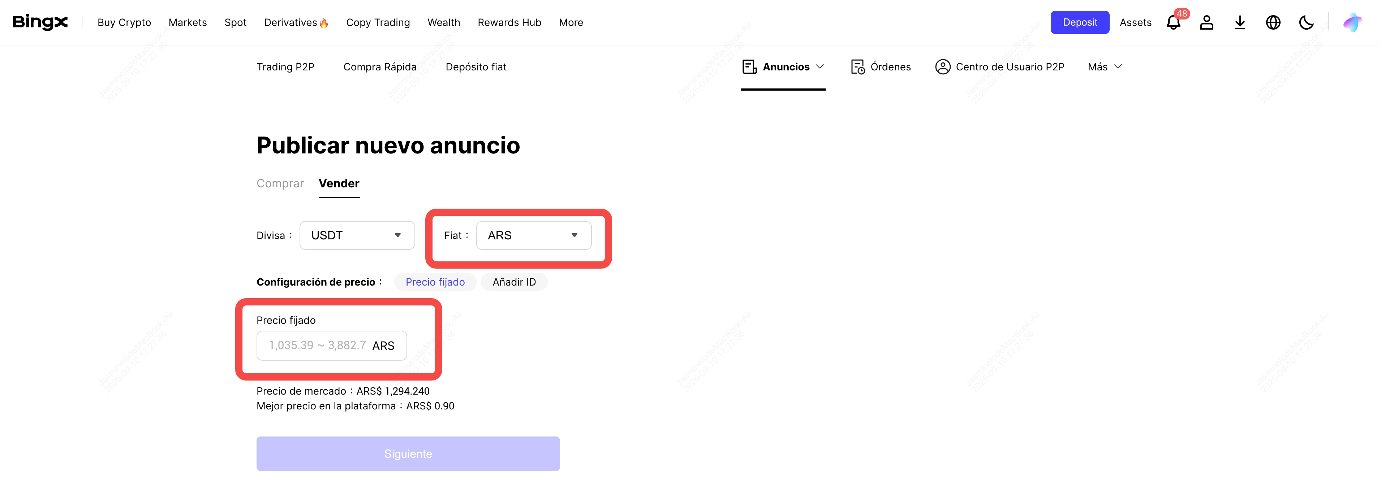The image size is (1381, 491).
Task: Select Precio fijado pricing option
Action: tap(435, 282)
